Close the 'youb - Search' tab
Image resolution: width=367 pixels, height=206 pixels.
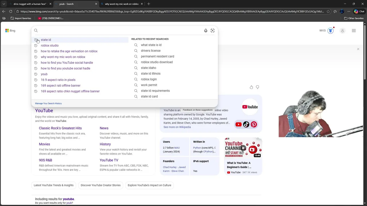click(x=96, y=4)
